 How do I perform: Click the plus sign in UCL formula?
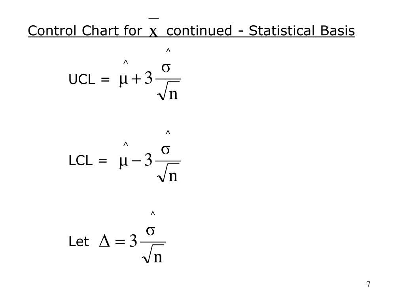[136, 79]
